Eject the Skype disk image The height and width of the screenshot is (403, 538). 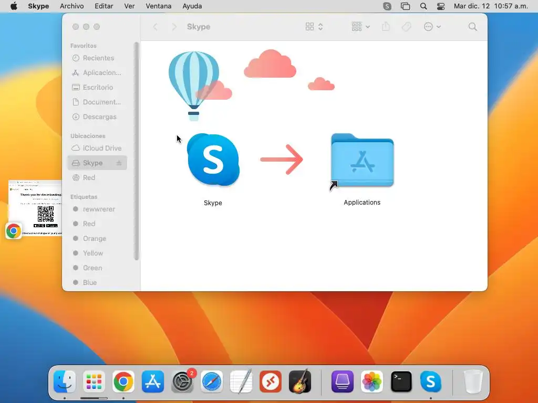[119, 163]
